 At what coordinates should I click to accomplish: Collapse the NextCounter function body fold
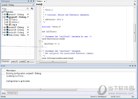[x=40, y=41]
